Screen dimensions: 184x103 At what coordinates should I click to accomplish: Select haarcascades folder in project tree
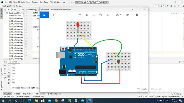pyautogui.click(x=16, y=16)
